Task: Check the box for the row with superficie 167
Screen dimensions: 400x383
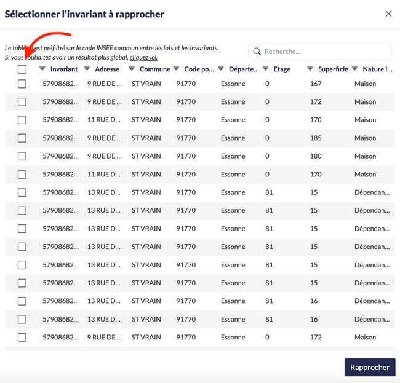Action: coord(22,84)
